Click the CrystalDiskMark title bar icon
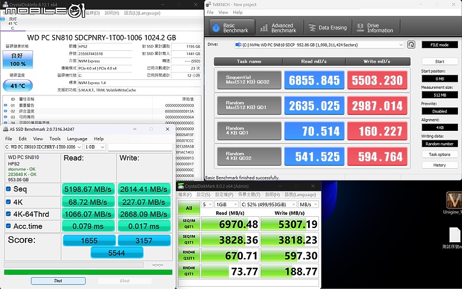The image size is (462, 289). [181, 186]
